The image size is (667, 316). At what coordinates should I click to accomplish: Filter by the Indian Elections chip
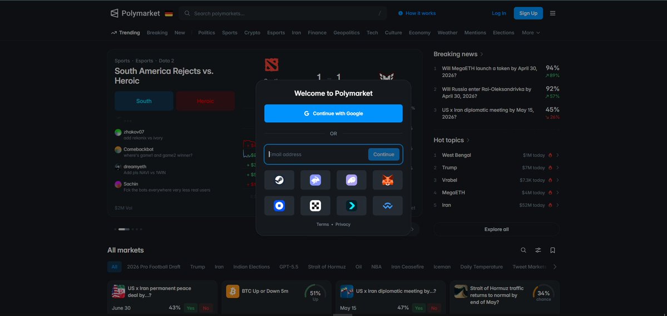coord(251,267)
